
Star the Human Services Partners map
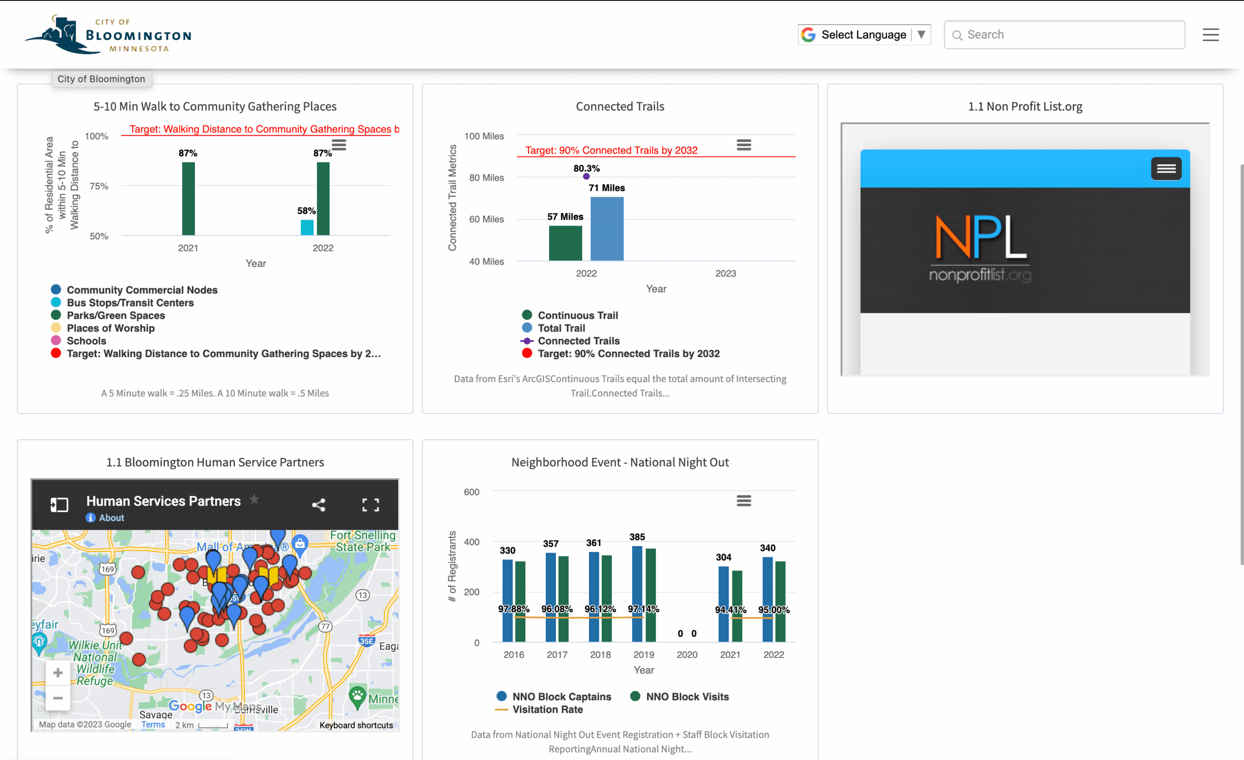[255, 499]
